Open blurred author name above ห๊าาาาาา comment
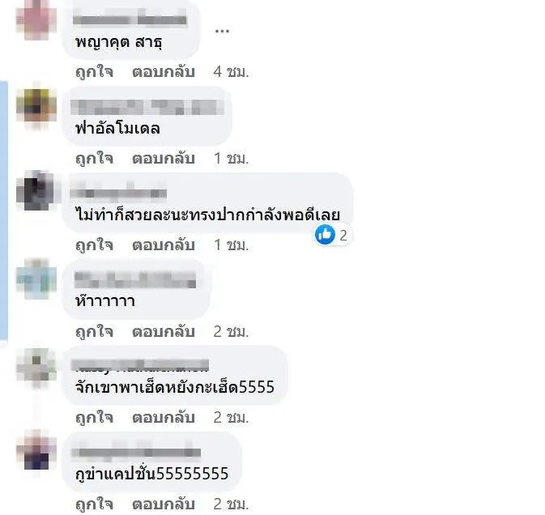The image size is (545, 515). coord(135,280)
